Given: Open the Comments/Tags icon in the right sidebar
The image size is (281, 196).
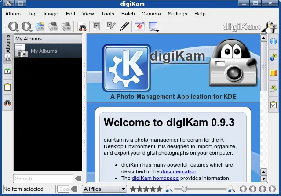Looking at the screenshot, I should (273, 89).
